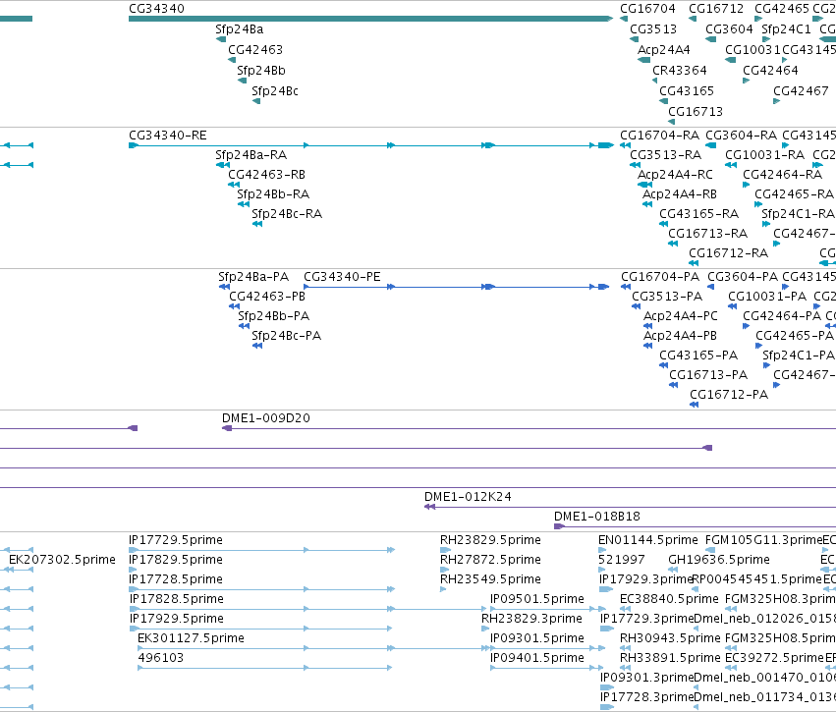836x712 pixels.
Task: Select the IP09501.5prime EST label
Action: pyautogui.click(x=537, y=599)
